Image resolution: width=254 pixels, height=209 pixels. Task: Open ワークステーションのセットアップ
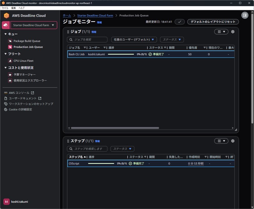coord(31,104)
